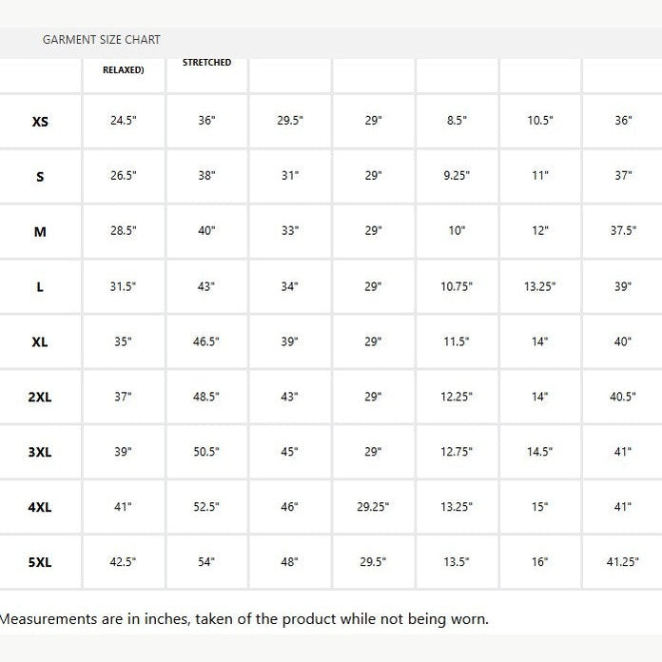Viewport: 662px width, 662px height.
Task: Click the 46.5" cell in XL row
Action: pyautogui.click(x=206, y=341)
